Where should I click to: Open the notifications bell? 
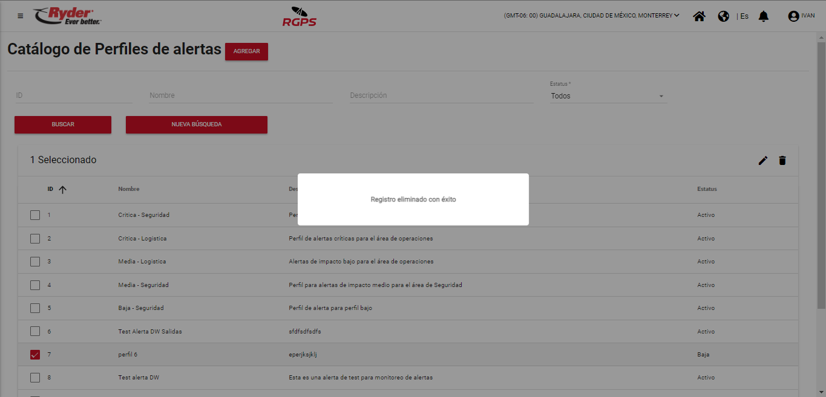[764, 16]
